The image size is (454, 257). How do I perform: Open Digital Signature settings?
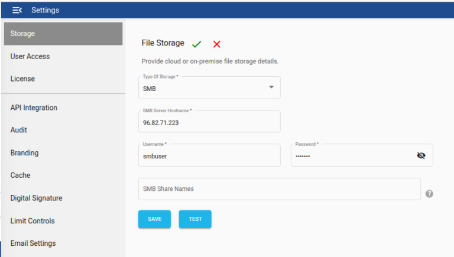[36, 199]
